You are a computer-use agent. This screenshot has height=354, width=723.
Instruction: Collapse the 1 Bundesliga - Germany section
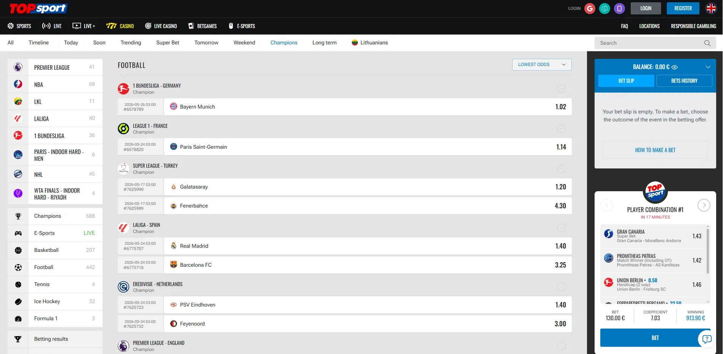coord(562,89)
